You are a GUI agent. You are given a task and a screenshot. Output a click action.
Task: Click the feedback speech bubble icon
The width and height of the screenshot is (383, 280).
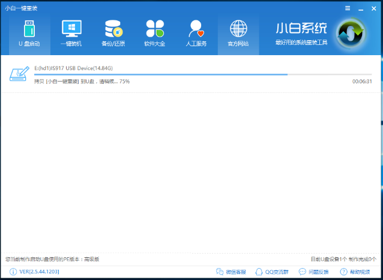[x=303, y=272]
